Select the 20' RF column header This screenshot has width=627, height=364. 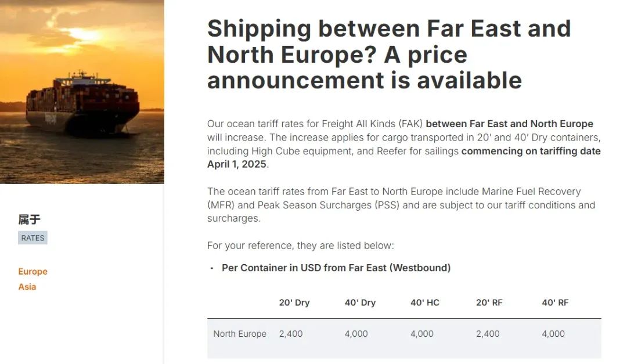489,303
